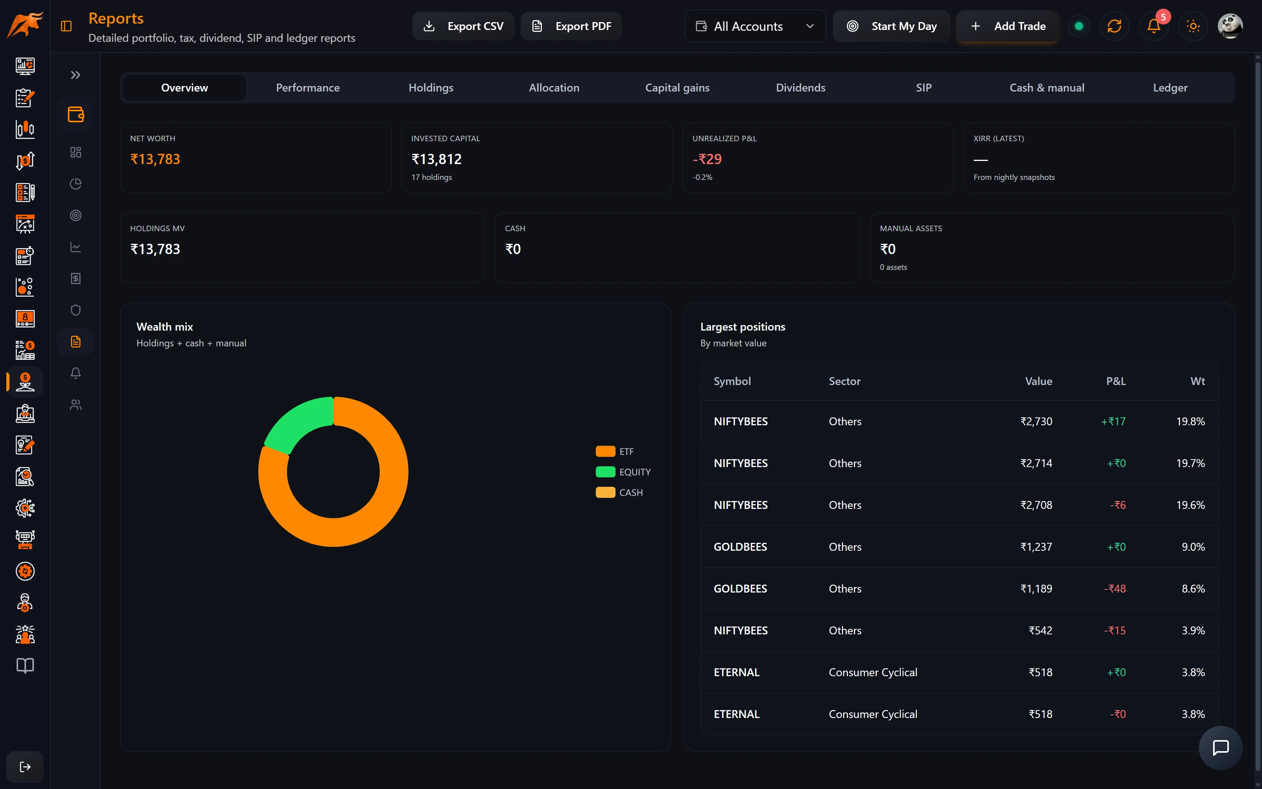1262x789 pixels.
Task: Open the candlestick chart icon in left sidebar
Action: 25,129
